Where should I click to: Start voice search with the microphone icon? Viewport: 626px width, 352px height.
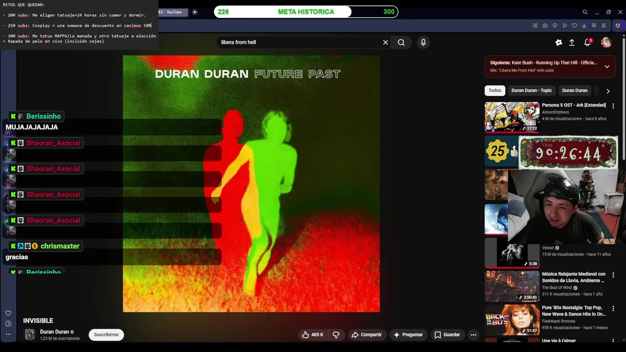click(424, 43)
